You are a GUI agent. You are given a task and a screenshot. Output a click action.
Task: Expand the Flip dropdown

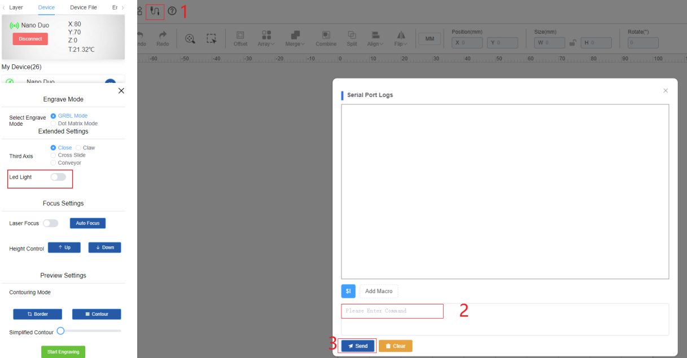click(x=401, y=38)
